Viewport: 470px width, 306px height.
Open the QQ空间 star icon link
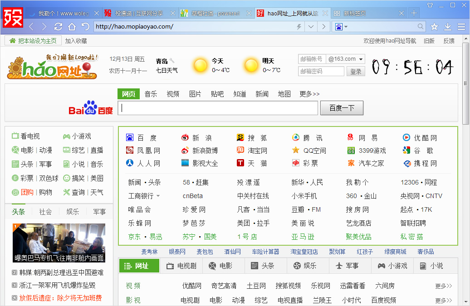point(295,150)
